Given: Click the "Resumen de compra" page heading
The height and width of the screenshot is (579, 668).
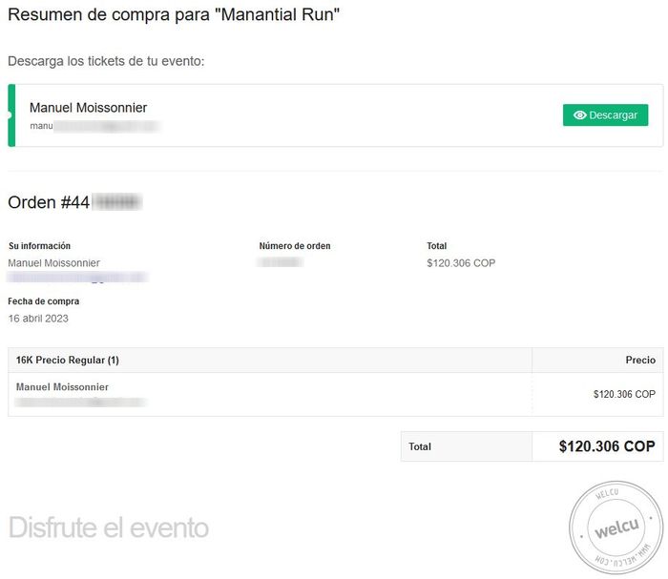Looking at the screenshot, I should [174, 15].
